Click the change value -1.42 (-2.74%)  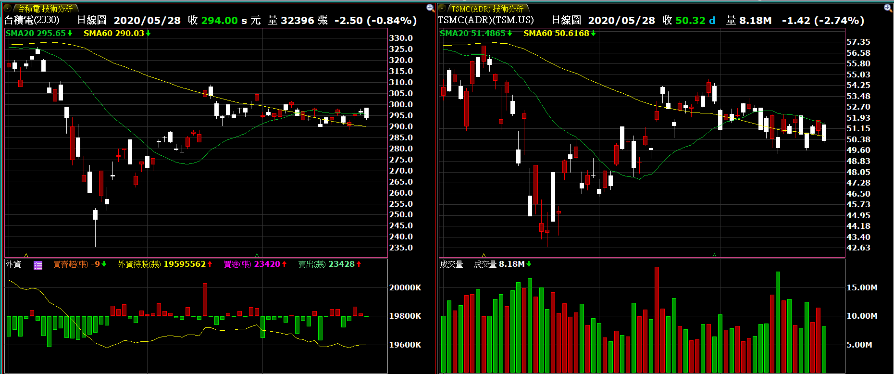[823, 20]
